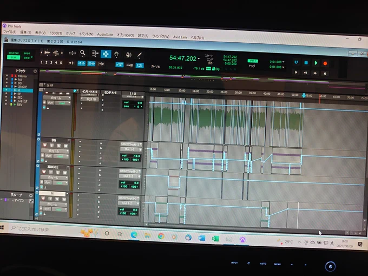Select the Zoomer magnifier tool

(83, 53)
